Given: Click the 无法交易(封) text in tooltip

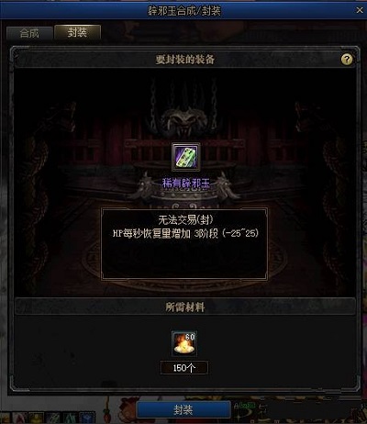Looking at the screenshot, I should point(185,220).
